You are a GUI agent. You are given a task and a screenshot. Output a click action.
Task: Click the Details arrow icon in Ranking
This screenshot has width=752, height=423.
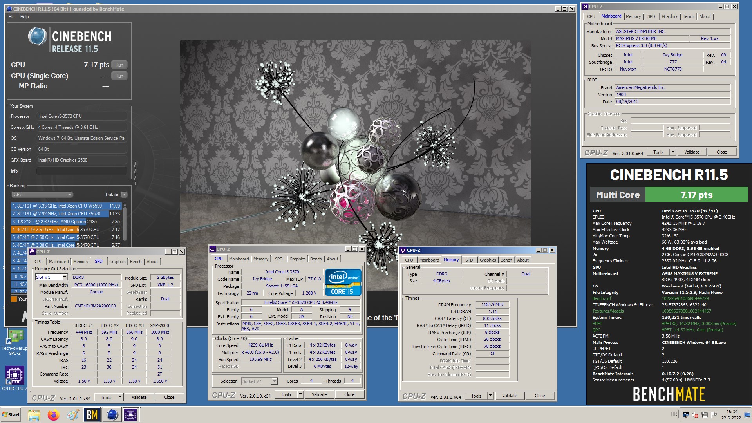pyautogui.click(x=124, y=195)
